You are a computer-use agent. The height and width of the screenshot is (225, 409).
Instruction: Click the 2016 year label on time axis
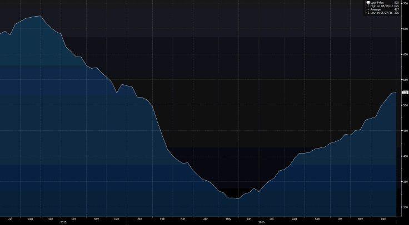tap(261, 222)
